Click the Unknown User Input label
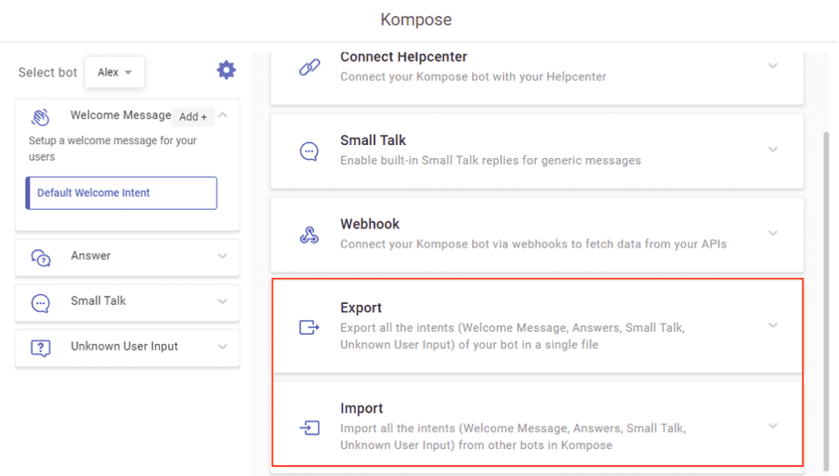 125,347
